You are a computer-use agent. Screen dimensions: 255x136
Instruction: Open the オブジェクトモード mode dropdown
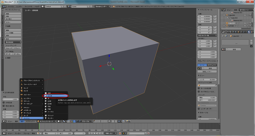tap(47, 121)
